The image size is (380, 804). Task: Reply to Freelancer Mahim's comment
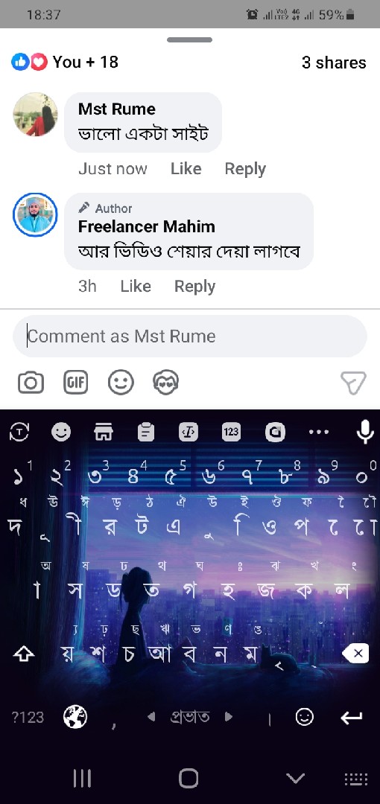[194, 286]
